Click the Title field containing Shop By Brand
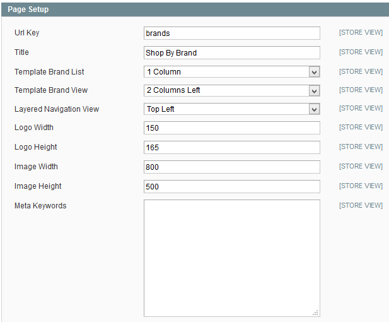 232,52
